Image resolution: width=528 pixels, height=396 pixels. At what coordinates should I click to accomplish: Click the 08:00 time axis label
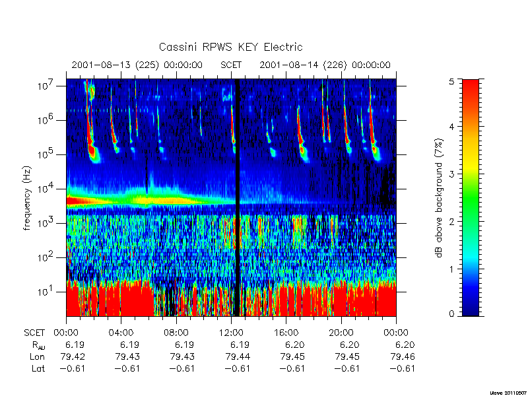[x=176, y=333]
